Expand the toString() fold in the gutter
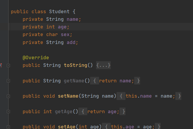This screenshot has height=129, width=193. [x=8, y=65]
